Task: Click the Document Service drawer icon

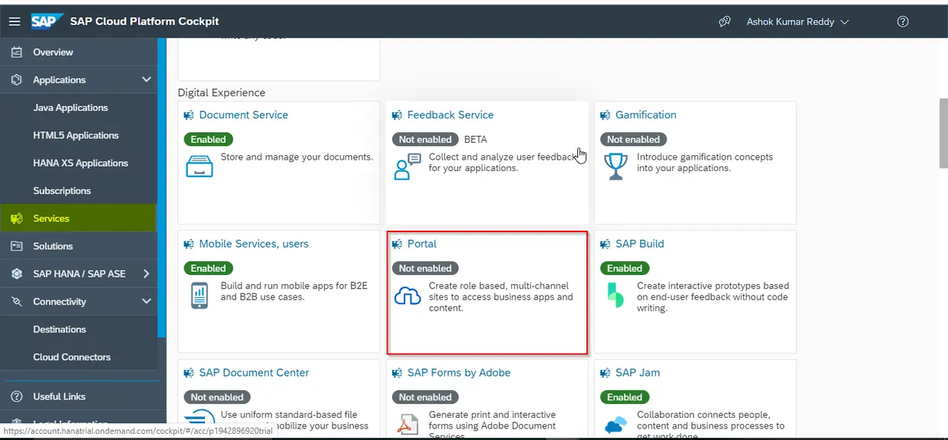Action: [200, 166]
